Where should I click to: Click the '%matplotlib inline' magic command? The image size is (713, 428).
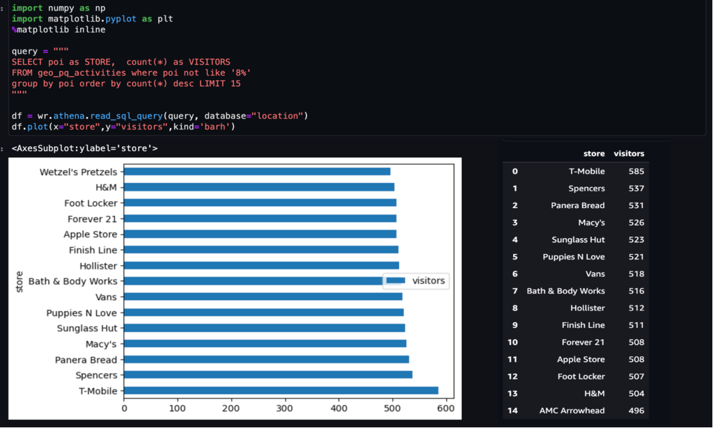coord(58,29)
